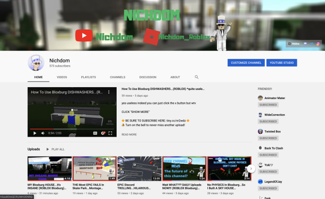The image size is (325, 199).
Task: Open Wait WHAT DAILY Uploads thumbnail
Action: 184,169
